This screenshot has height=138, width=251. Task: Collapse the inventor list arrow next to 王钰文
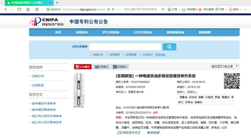click(x=196, y=92)
